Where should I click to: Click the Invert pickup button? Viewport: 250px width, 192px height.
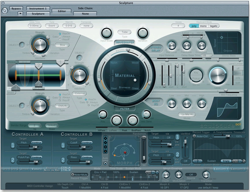click(x=11, y=93)
